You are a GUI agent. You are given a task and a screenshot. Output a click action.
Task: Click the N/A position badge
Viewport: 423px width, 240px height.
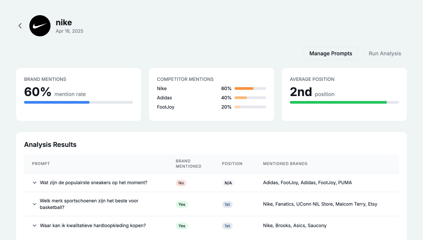coord(228,183)
